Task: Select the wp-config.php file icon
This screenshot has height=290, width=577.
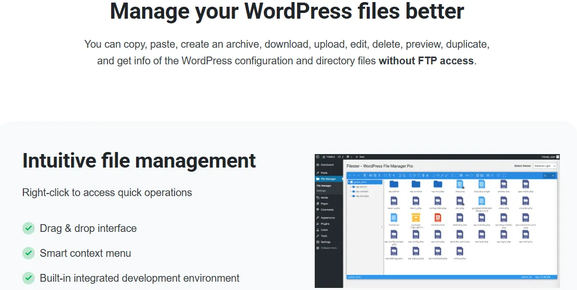Action: 416,234
